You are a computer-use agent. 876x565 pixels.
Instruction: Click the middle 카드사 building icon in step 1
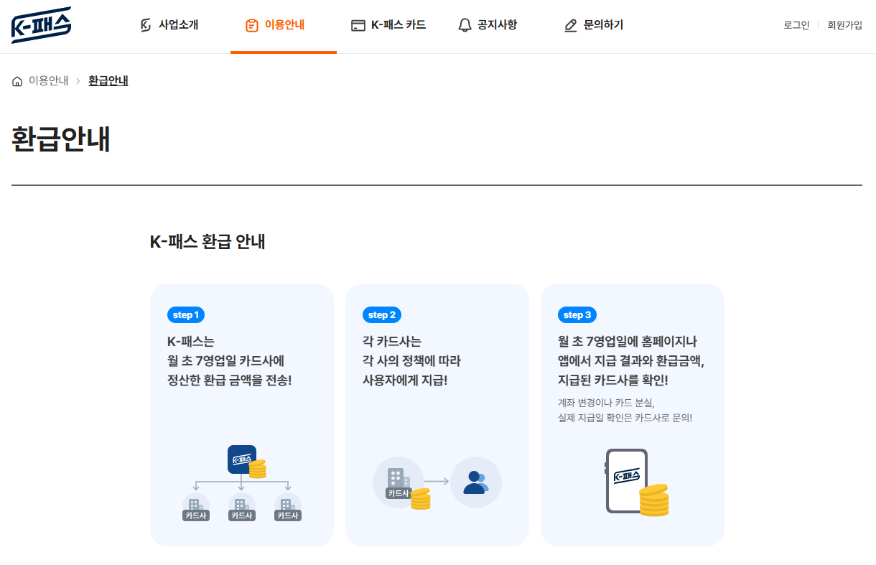241,507
